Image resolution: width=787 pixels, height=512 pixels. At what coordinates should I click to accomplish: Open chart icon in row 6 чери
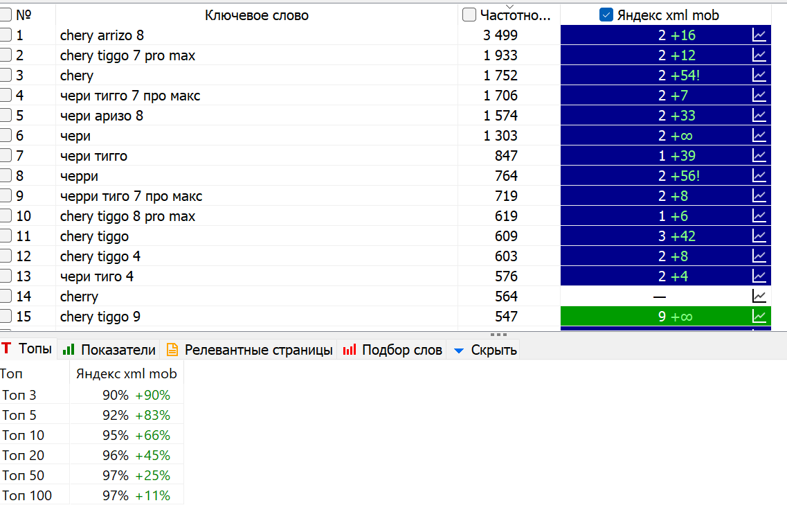759,136
